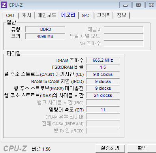
Task: Maximize the CPU-Z window
Action: coord(138,5)
